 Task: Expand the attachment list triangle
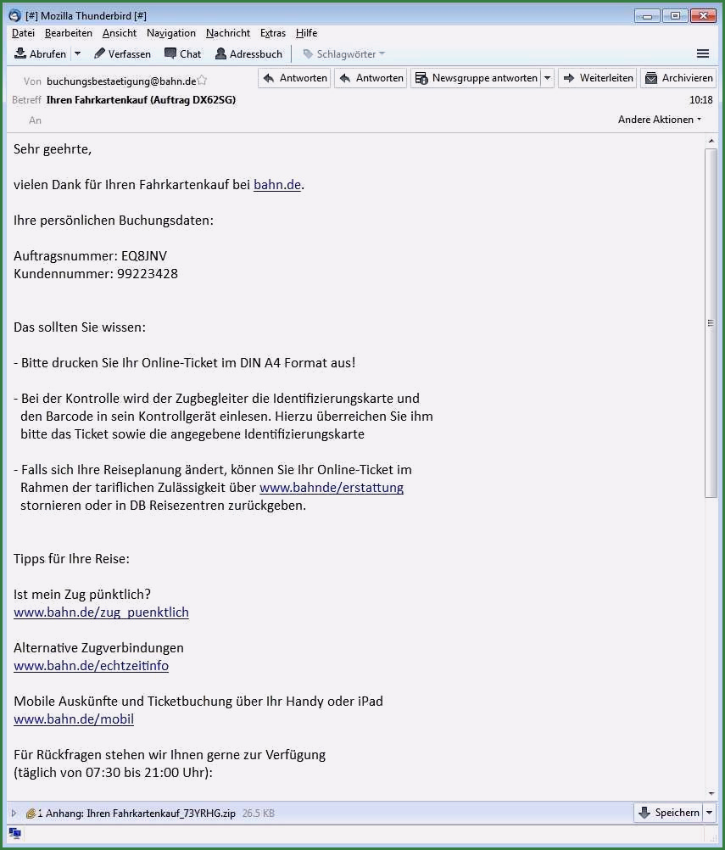click(14, 813)
